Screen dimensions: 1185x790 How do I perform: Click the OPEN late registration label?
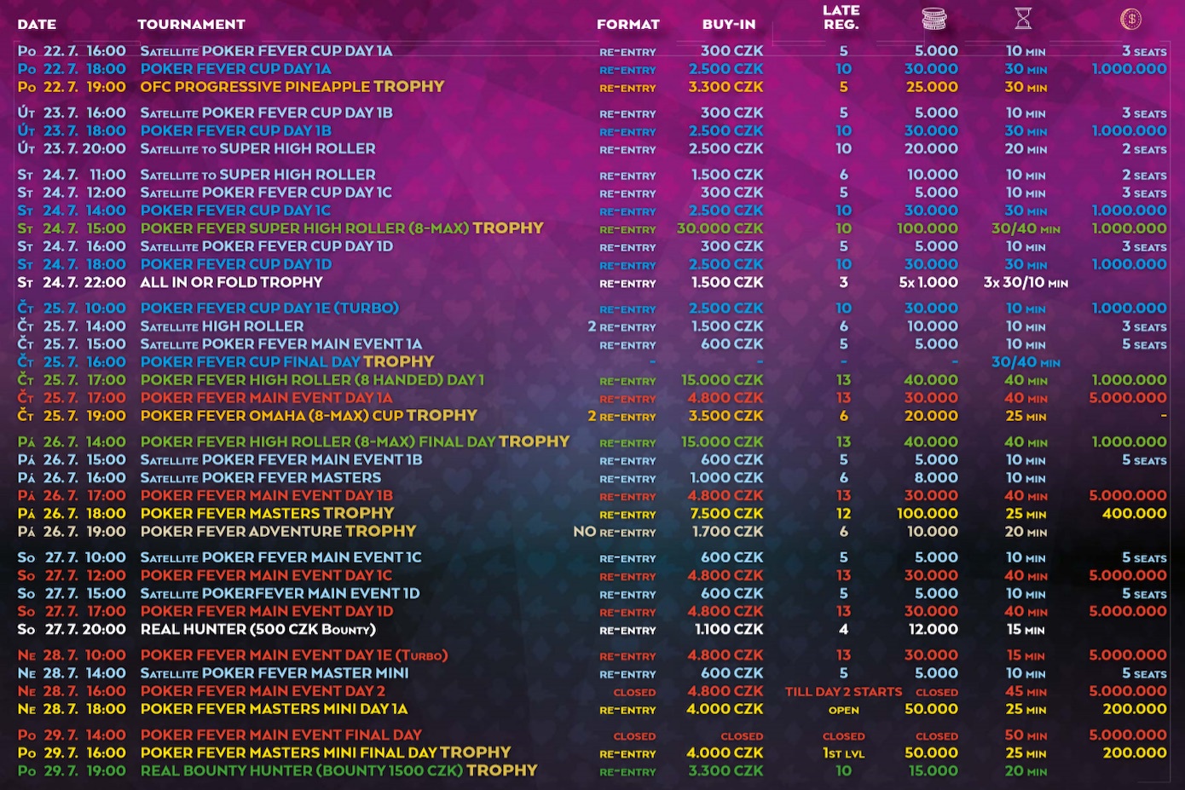click(x=843, y=710)
